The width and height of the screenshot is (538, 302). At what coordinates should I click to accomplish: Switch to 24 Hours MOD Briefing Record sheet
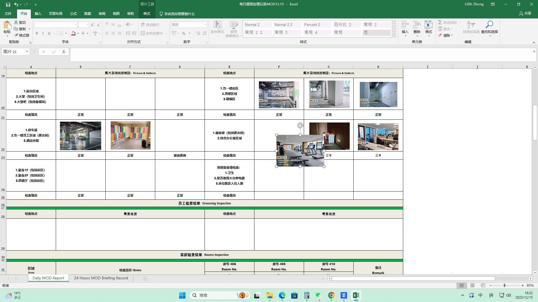101,278
